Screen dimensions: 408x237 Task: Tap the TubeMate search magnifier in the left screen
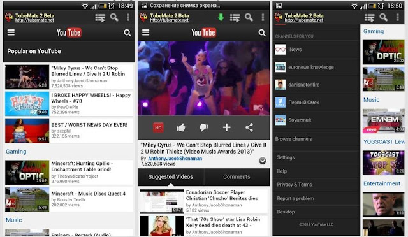click(x=114, y=17)
